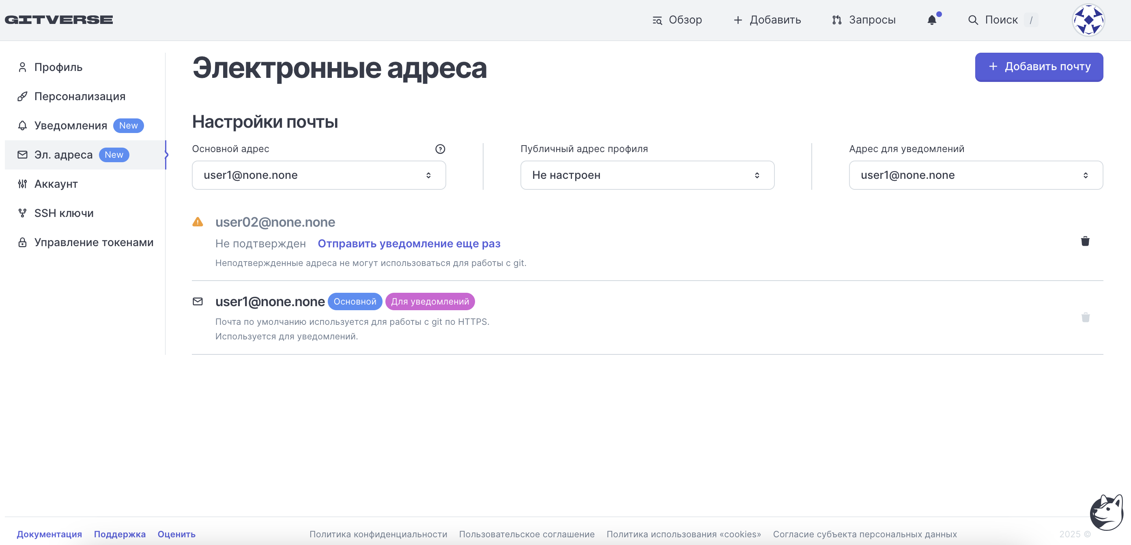Open notifications bell in header
The image size is (1131, 545).
932,20
